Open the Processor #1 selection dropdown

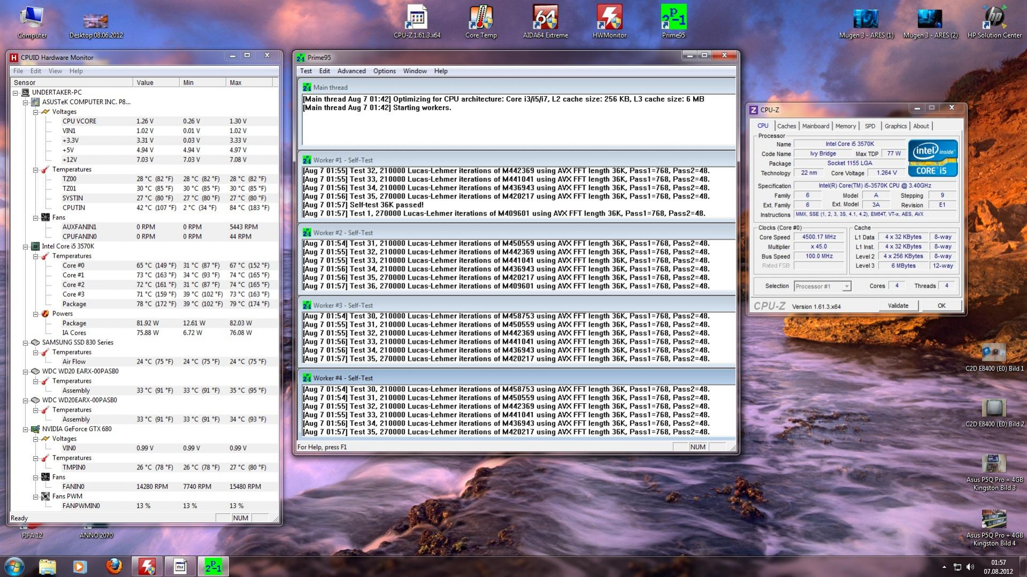pyautogui.click(x=846, y=287)
